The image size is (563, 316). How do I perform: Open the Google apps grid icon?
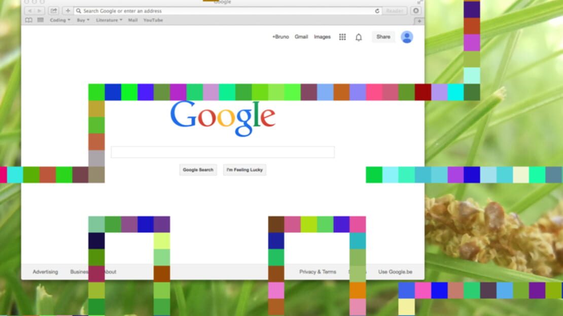(x=342, y=37)
